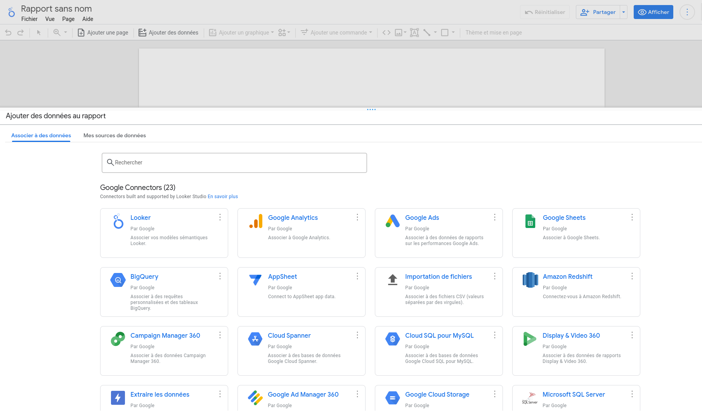Image resolution: width=702 pixels, height=411 pixels.
Task: Open BigQuery connector icon
Action: (x=118, y=280)
